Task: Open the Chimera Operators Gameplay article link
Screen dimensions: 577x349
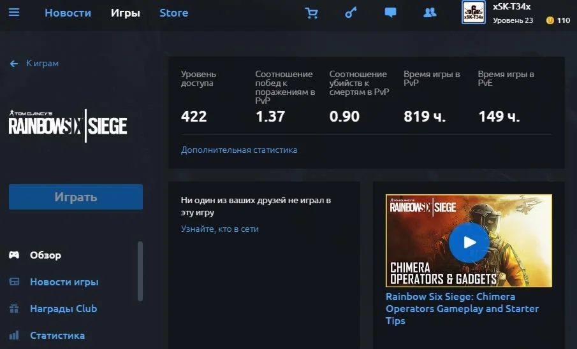Action: point(462,308)
